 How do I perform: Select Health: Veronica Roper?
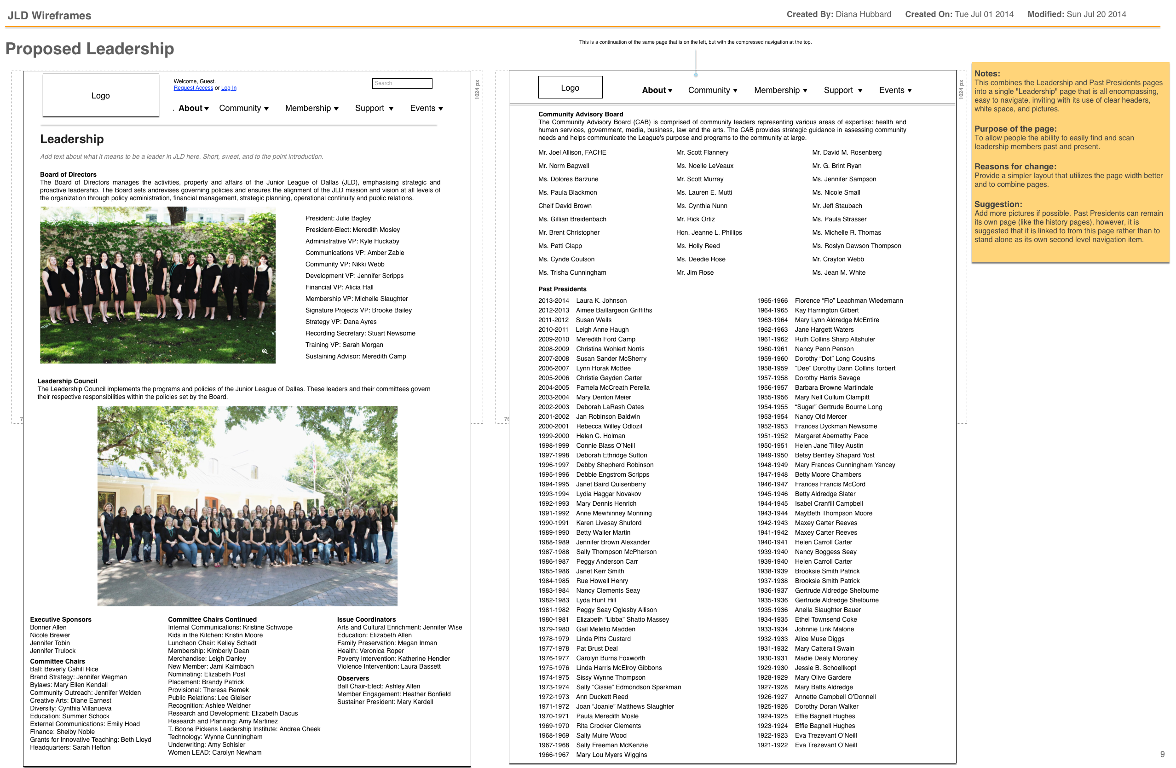pyautogui.click(x=370, y=651)
